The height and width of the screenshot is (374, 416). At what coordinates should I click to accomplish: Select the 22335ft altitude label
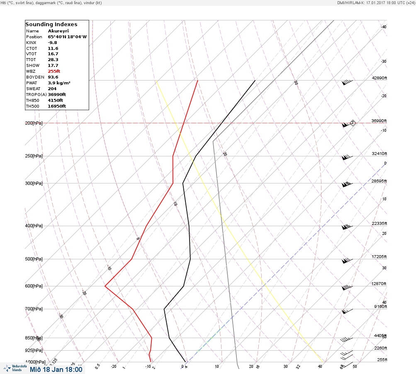click(x=380, y=223)
